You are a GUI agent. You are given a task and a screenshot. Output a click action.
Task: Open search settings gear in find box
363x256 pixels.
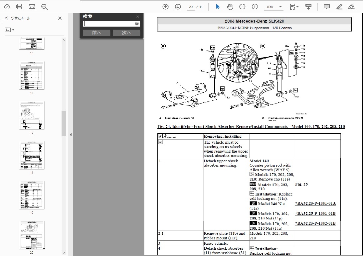tap(137, 24)
